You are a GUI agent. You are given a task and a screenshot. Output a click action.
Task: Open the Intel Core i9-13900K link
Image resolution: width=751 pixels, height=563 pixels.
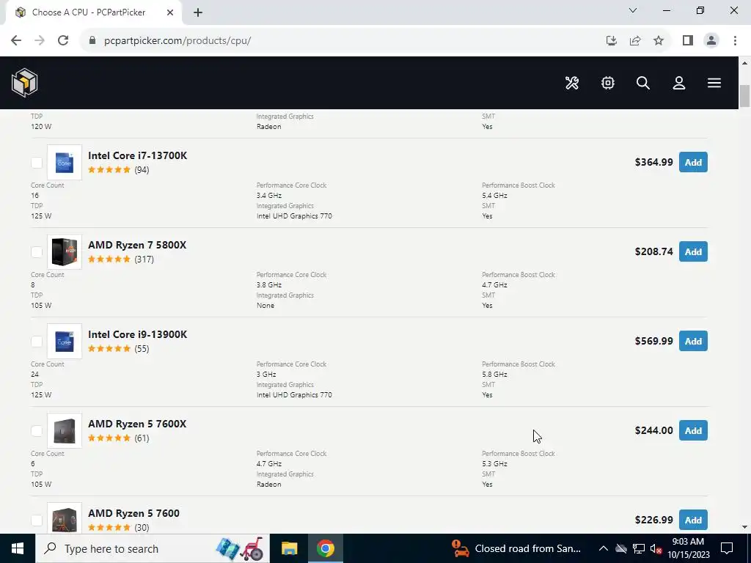(137, 334)
